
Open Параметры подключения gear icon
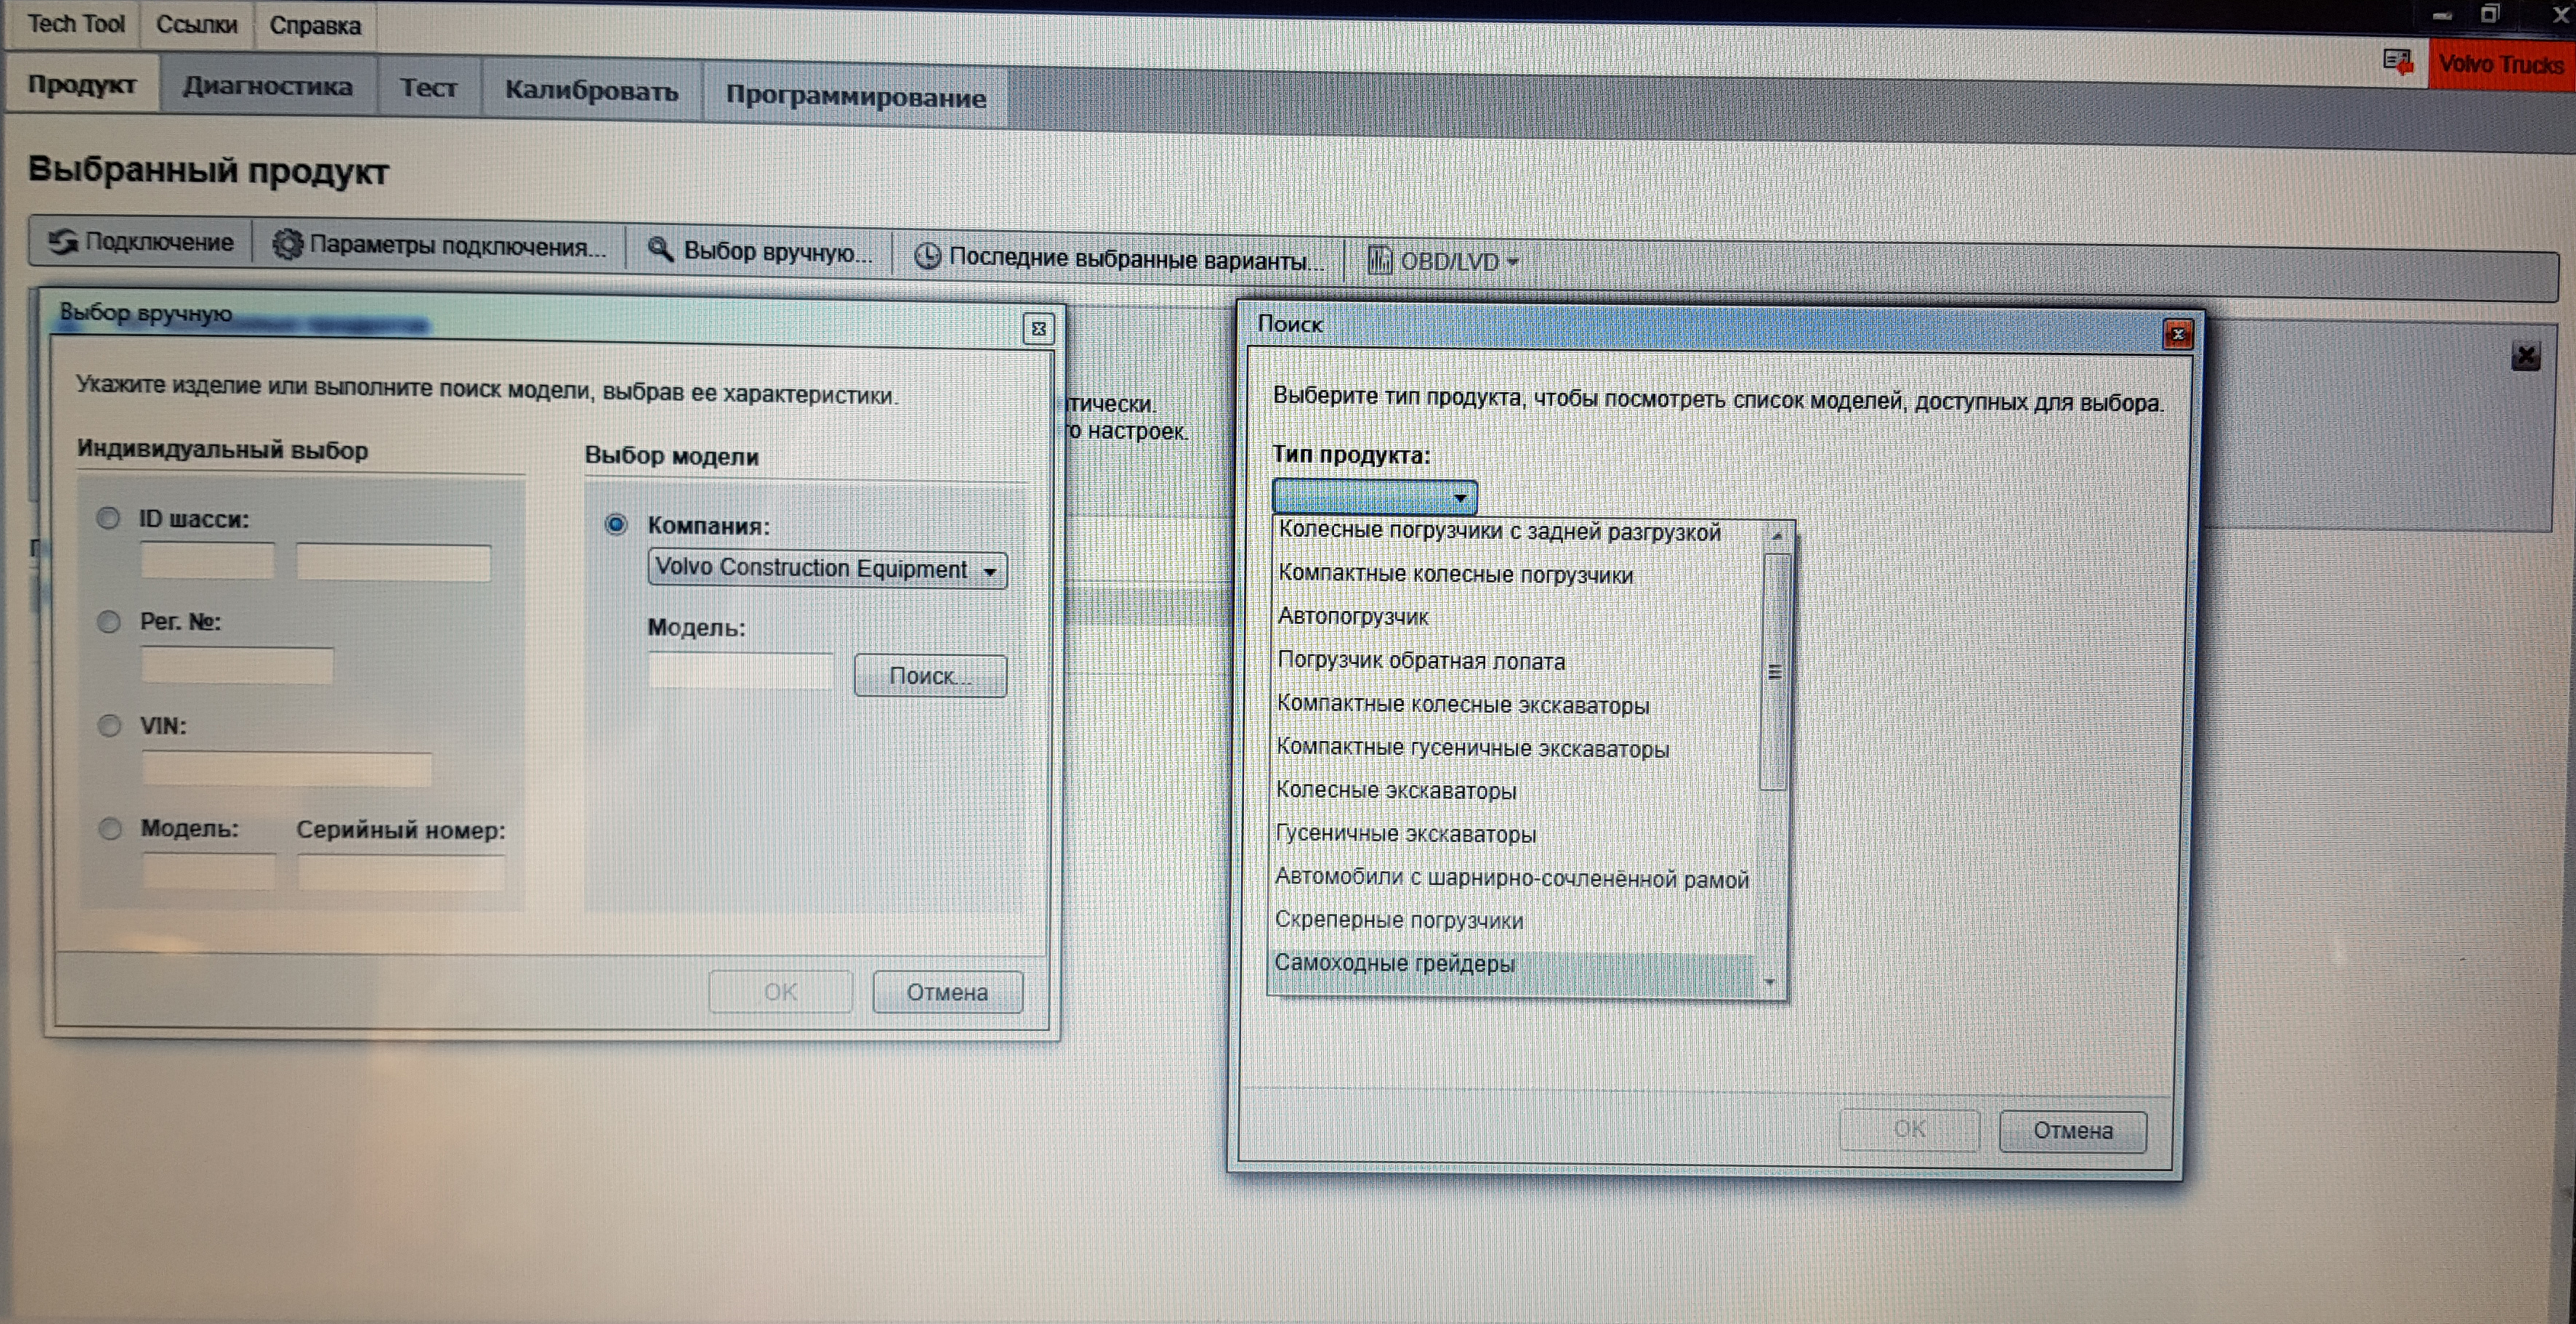coord(287,244)
